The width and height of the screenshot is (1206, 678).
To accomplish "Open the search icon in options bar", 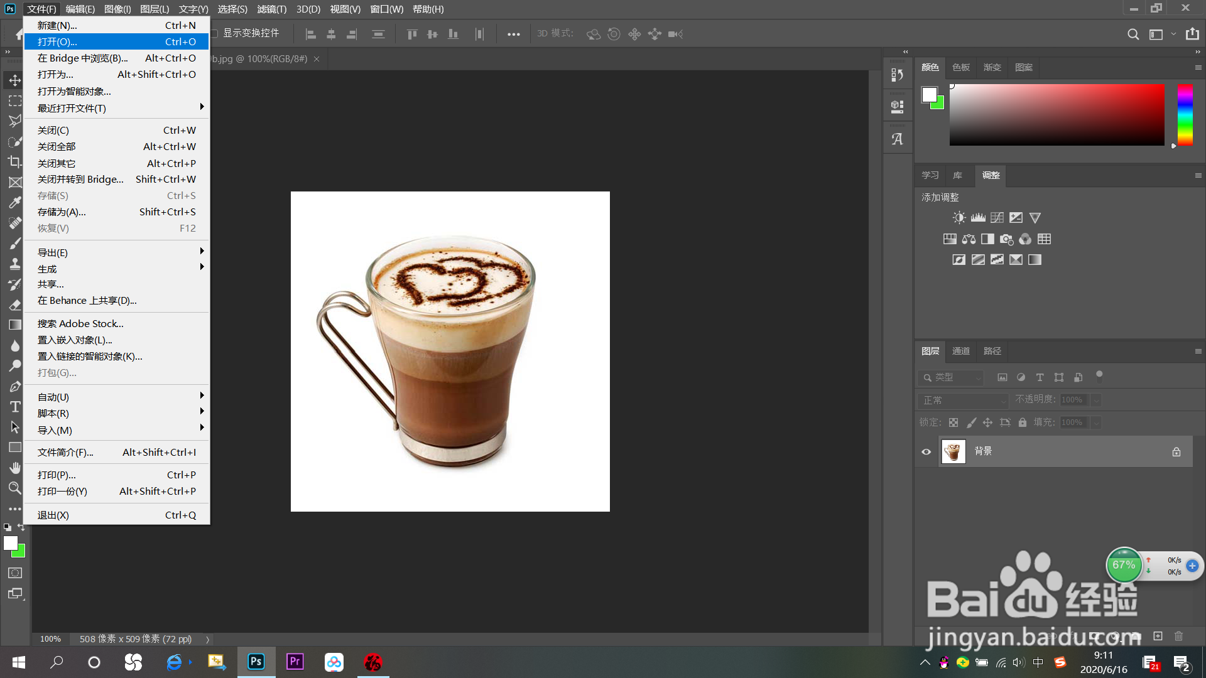I will tap(1133, 35).
